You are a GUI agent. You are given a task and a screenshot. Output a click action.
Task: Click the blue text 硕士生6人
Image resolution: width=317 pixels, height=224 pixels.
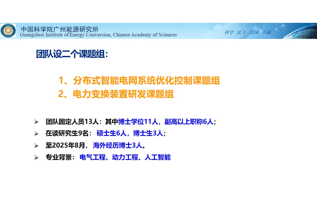tap(111, 133)
